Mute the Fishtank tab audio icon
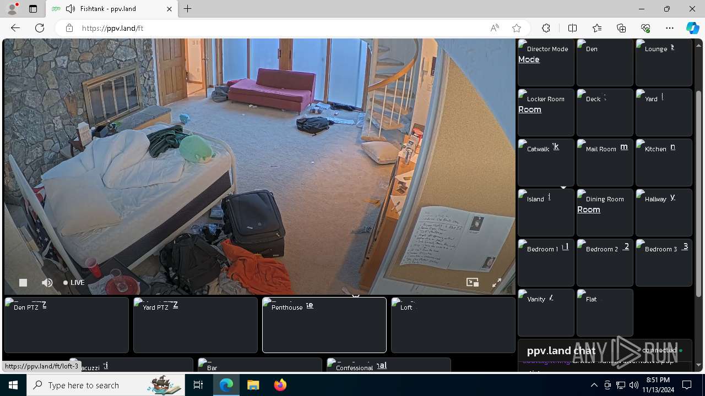The width and height of the screenshot is (705, 396). point(70,9)
